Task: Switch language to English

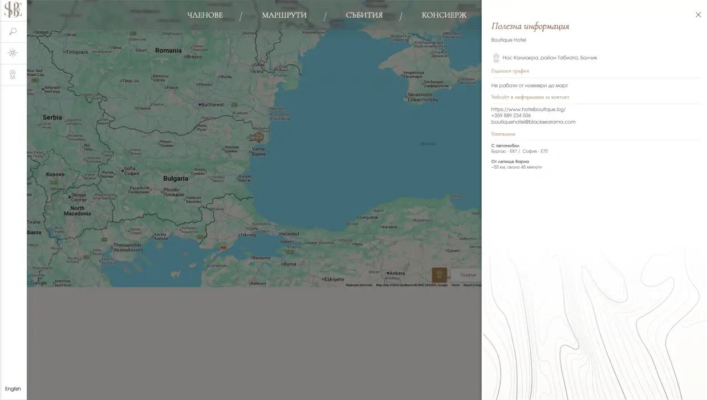Action: click(x=13, y=389)
